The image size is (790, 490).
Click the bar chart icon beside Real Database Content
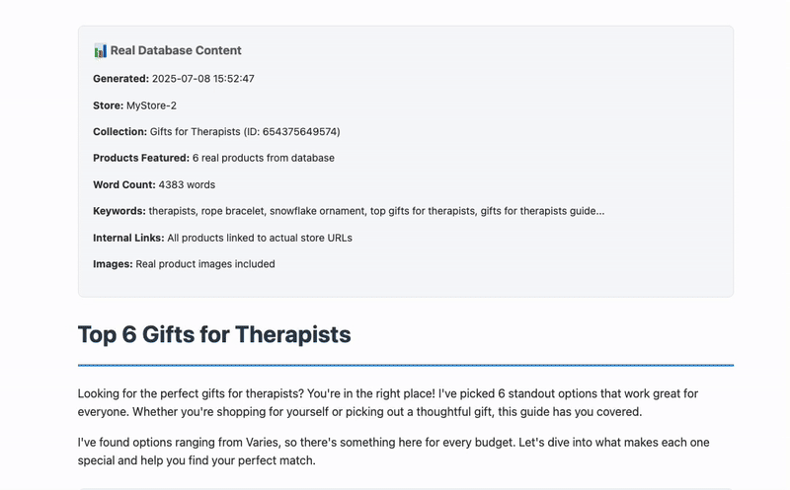tap(100, 50)
